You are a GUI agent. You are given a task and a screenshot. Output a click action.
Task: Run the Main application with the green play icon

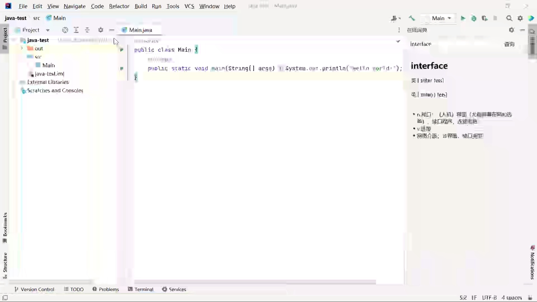click(463, 18)
